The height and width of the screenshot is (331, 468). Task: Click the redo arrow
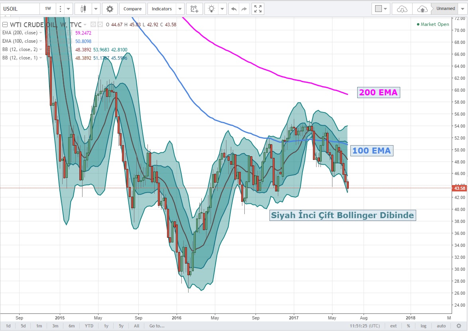coord(244,9)
